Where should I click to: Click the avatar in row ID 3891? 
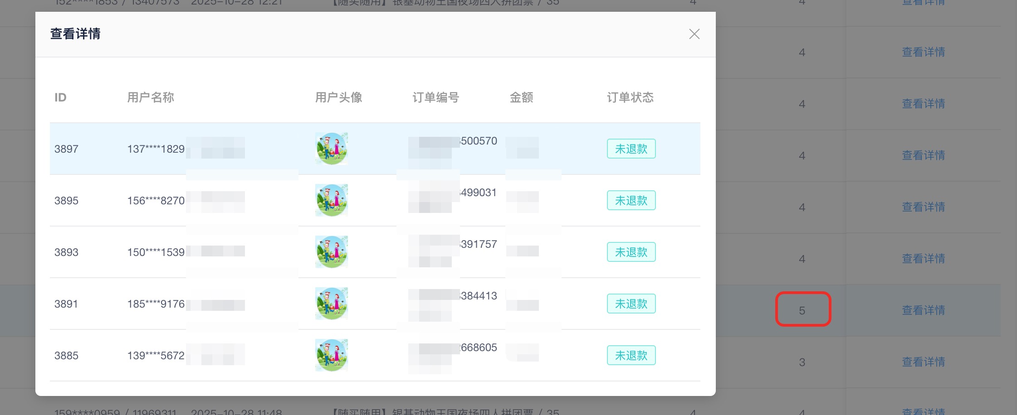pos(332,304)
